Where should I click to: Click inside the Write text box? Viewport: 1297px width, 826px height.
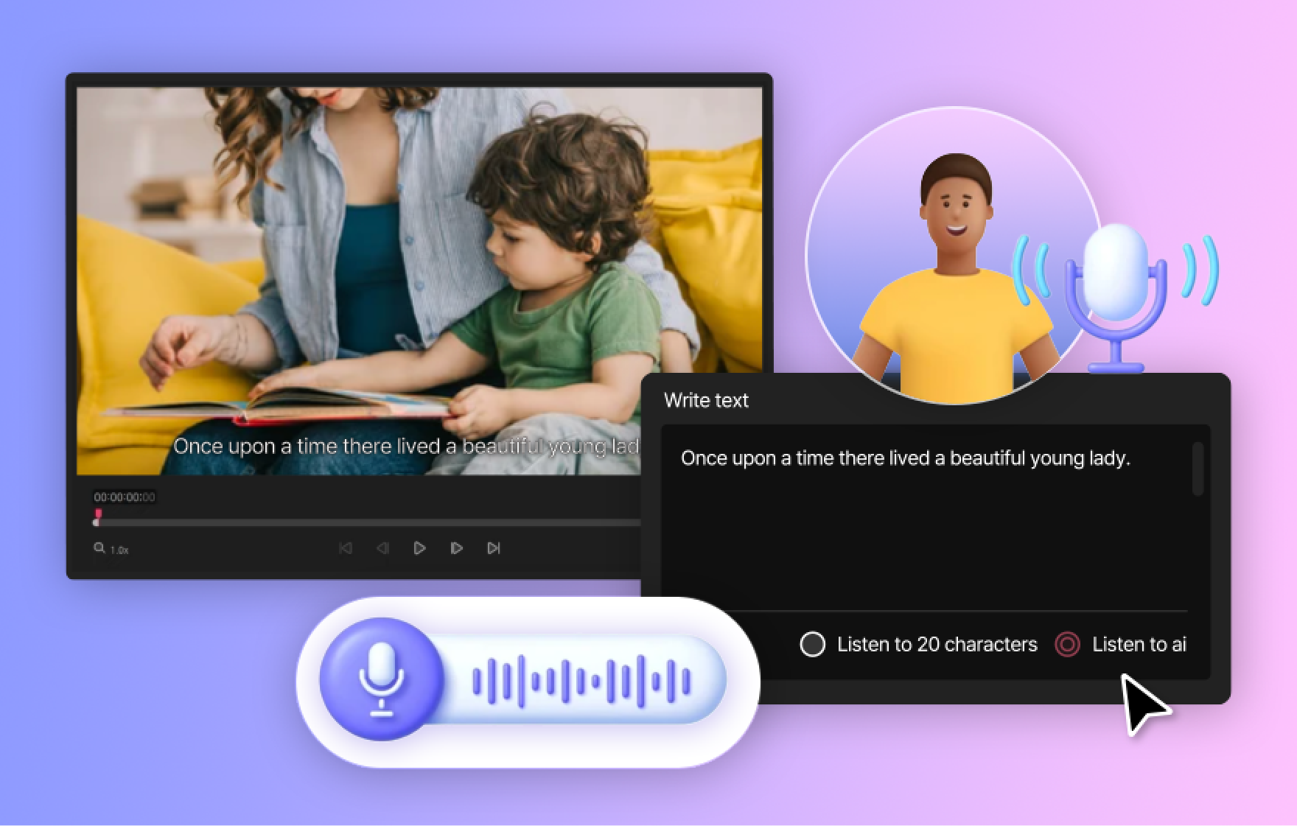pos(921,531)
